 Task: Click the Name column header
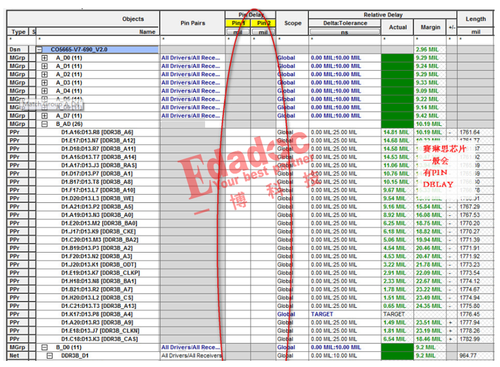(x=97, y=31)
